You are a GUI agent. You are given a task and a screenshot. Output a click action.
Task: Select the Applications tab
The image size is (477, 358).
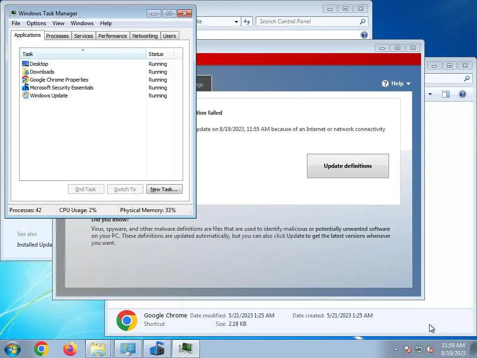click(x=27, y=35)
